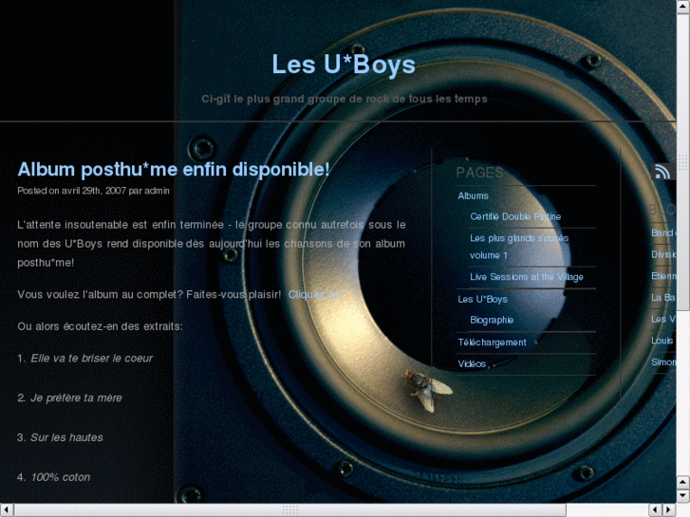Select track 'Elle va te briser le coeur'
690x517 pixels.
91,359
